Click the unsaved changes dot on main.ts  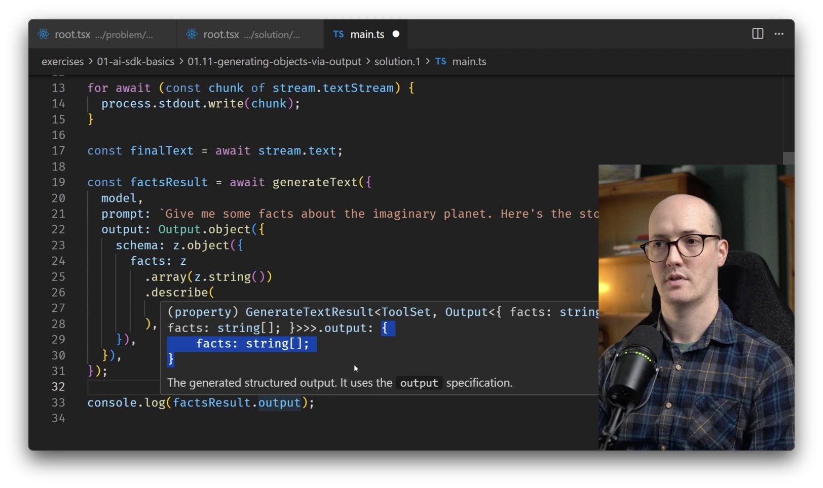point(395,34)
